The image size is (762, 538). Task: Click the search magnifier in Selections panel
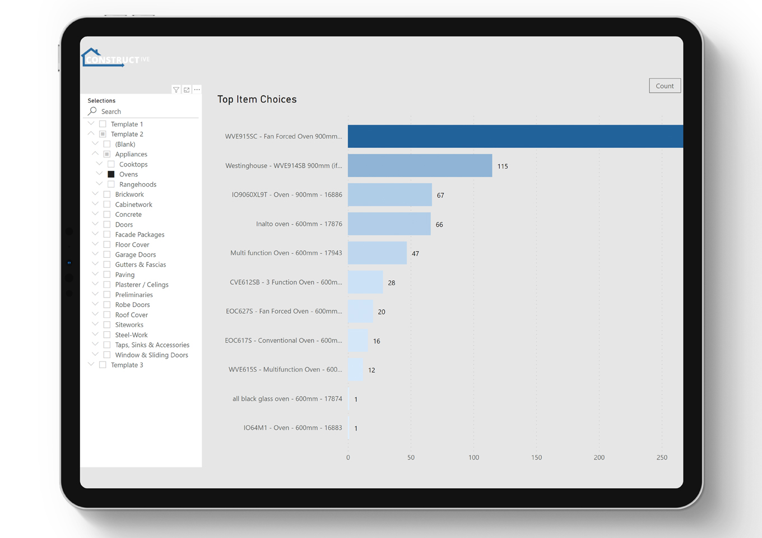tap(91, 112)
